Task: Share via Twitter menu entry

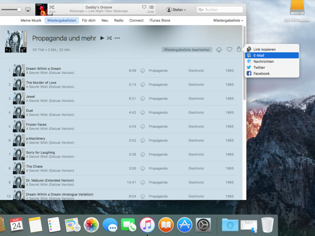Action: [x=272, y=67]
